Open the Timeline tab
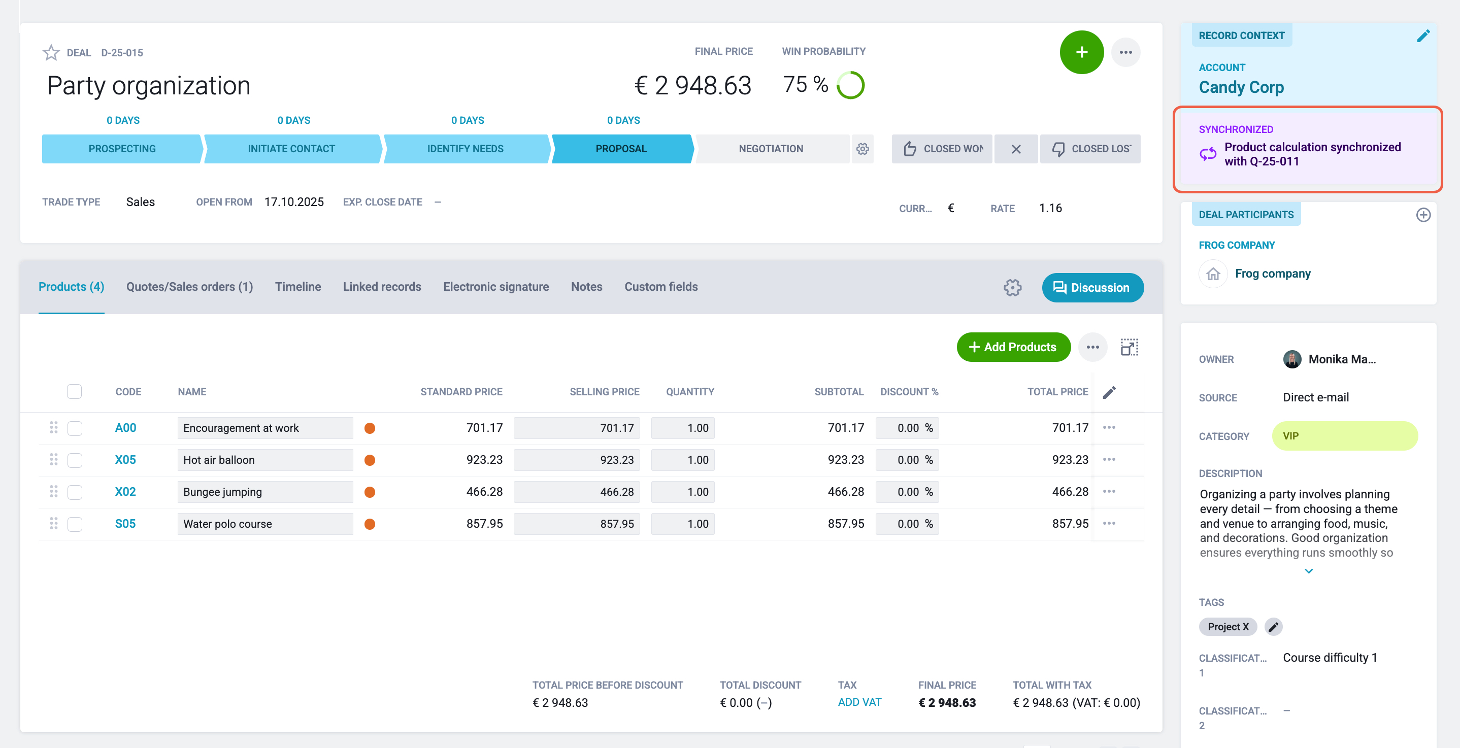Viewport: 1460px width, 748px height. (297, 287)
